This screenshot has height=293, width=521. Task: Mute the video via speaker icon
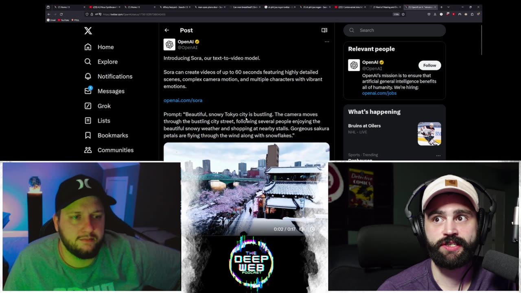point(302,229)
